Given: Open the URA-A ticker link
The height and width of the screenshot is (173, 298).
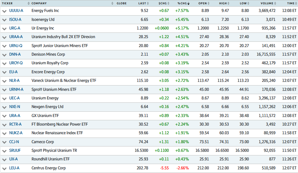Looking at the screenshot, I should tap(15, 116).
